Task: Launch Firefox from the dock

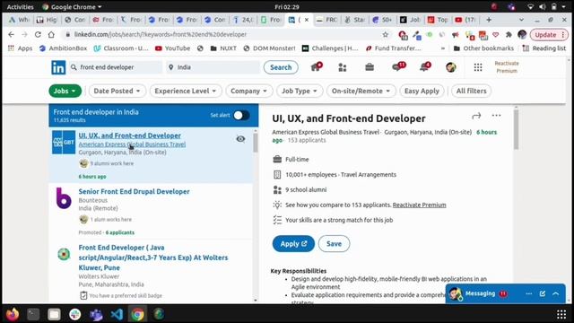Action: click(12, 314)
